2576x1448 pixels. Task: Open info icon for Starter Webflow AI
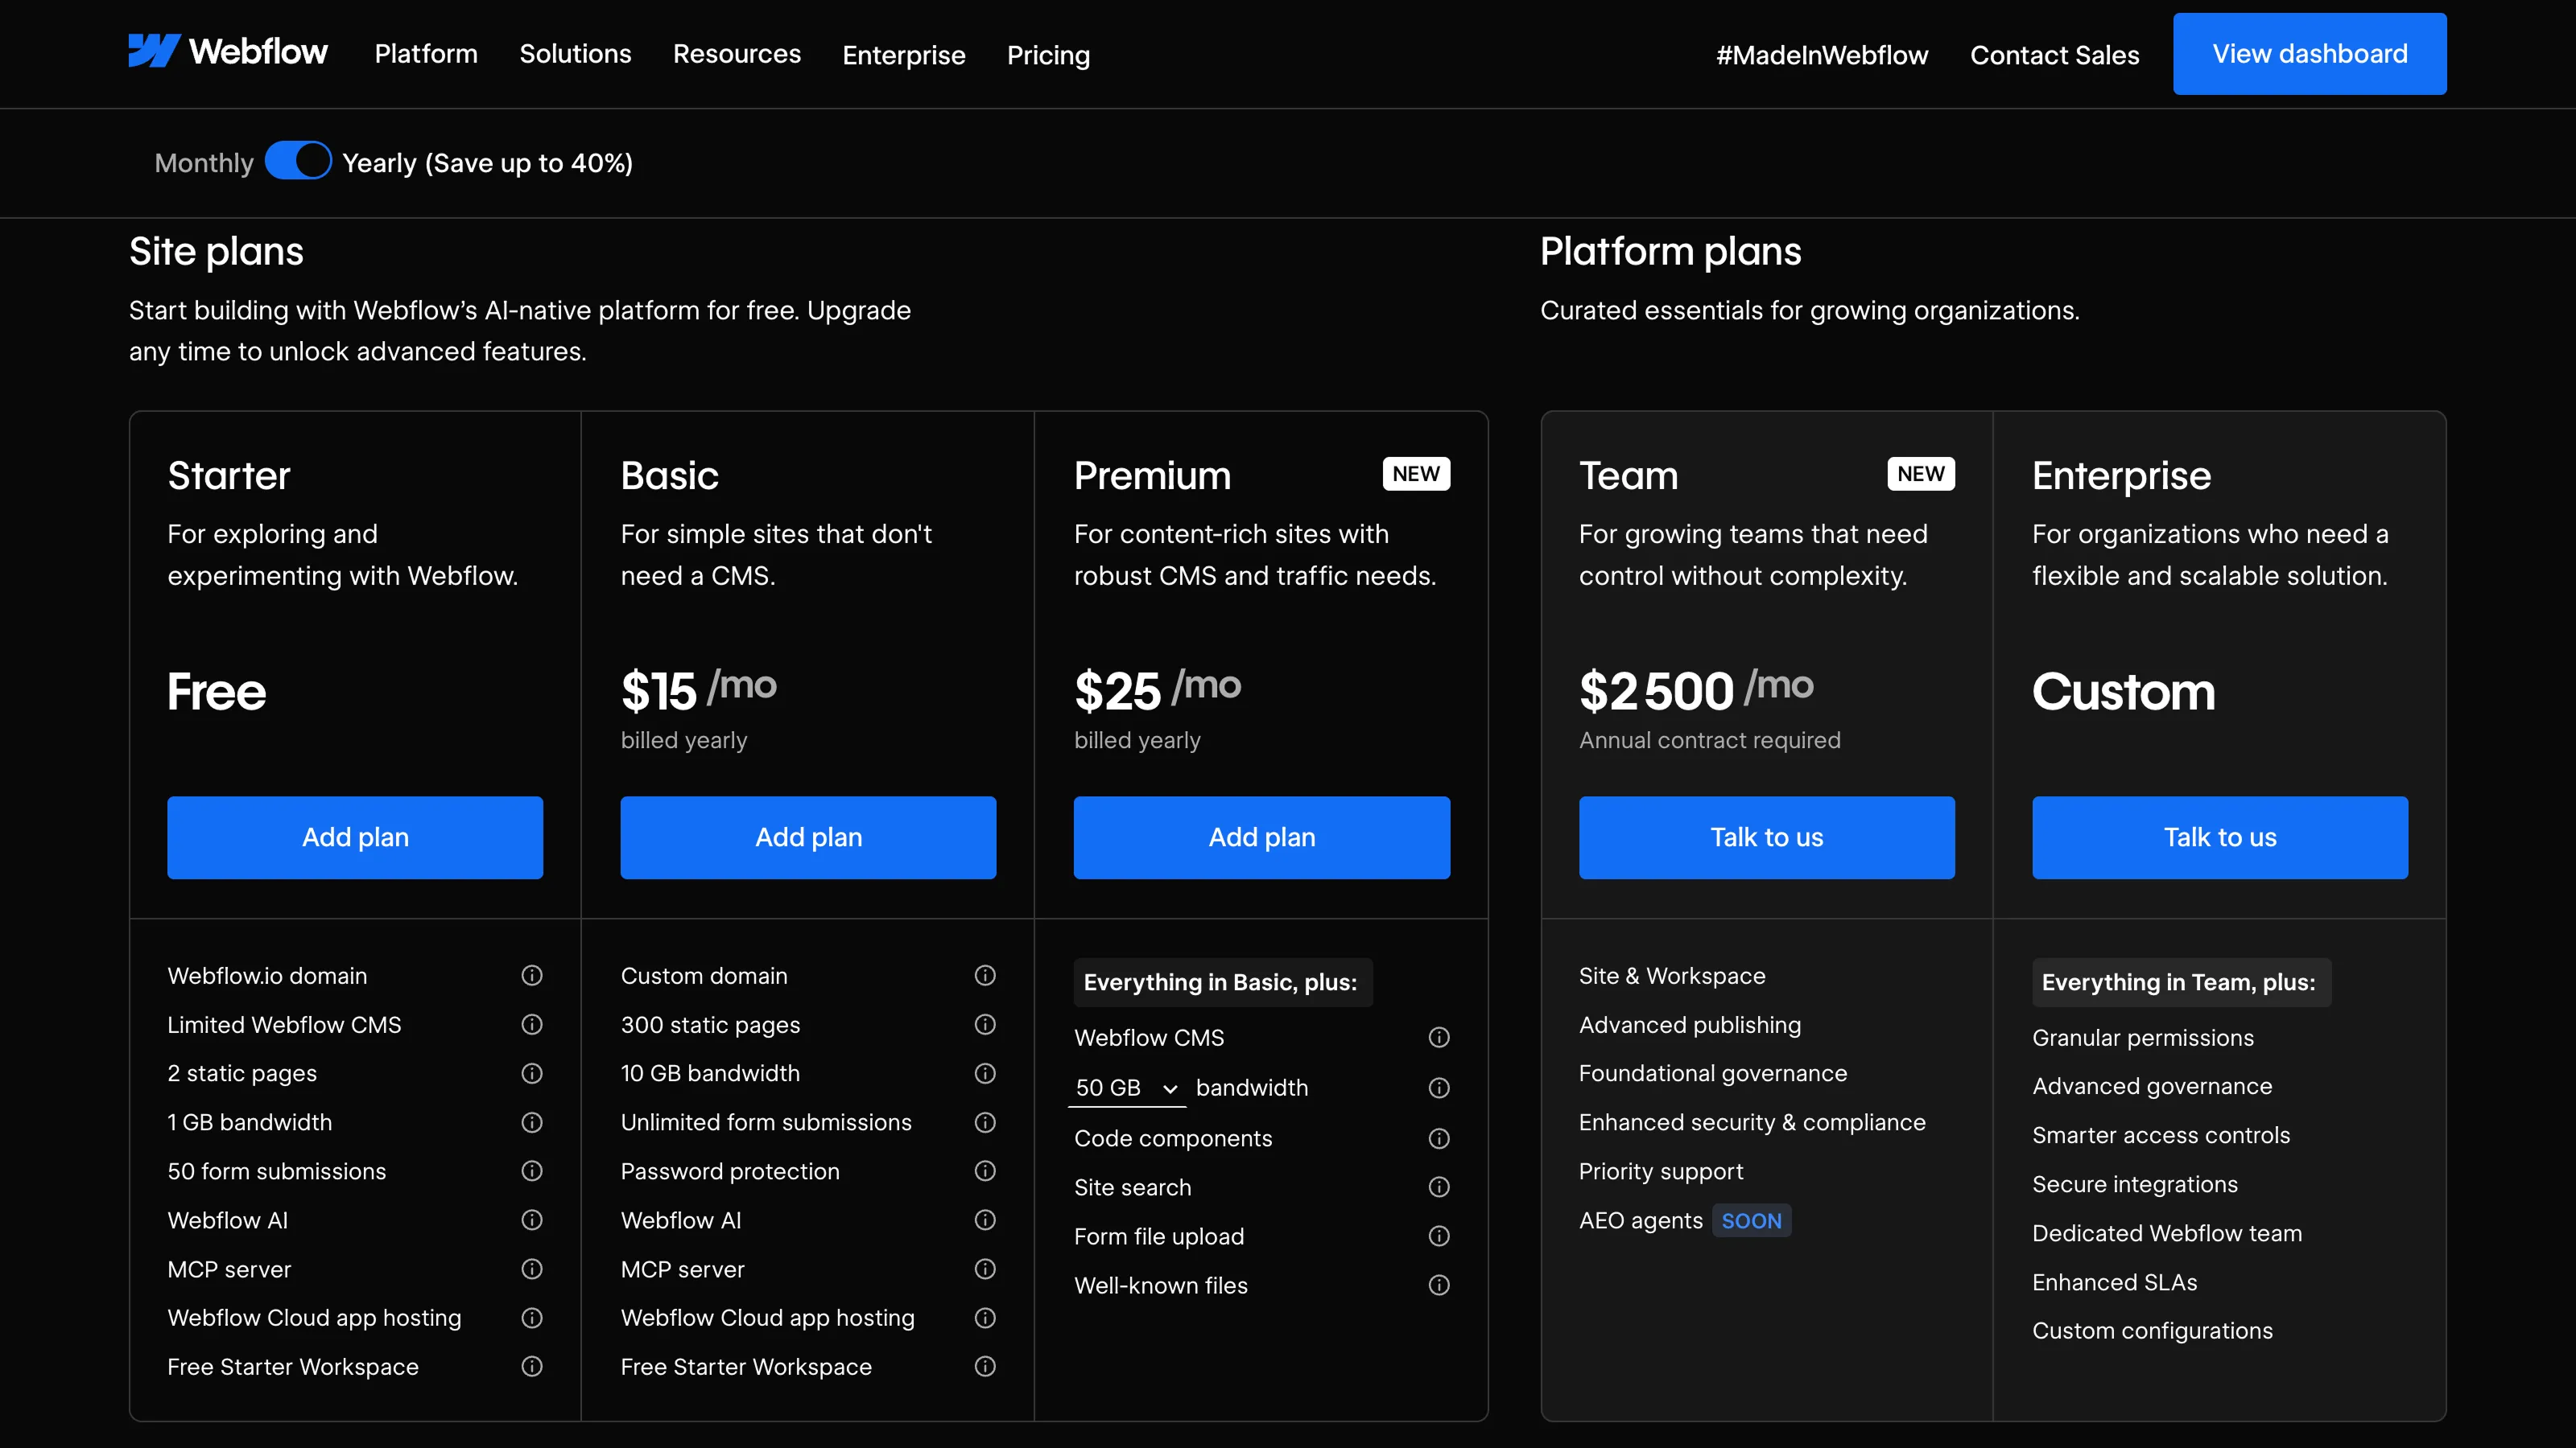pyautogui.click(x=532, y=1220)
